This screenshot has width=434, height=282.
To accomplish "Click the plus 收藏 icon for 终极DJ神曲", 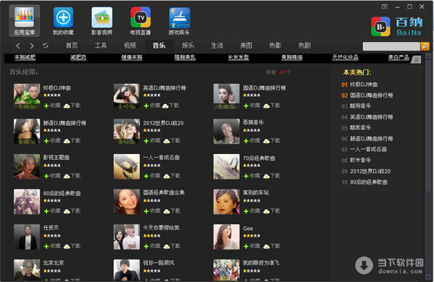I will pyautogui.click(x=46, y=106).
